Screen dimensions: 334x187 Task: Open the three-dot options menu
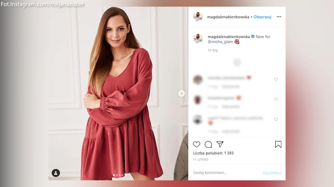pyautogui.click(x=279, y=17)
